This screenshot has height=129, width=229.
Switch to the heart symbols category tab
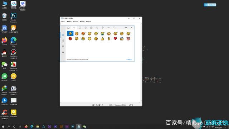[x=114, y=28]
